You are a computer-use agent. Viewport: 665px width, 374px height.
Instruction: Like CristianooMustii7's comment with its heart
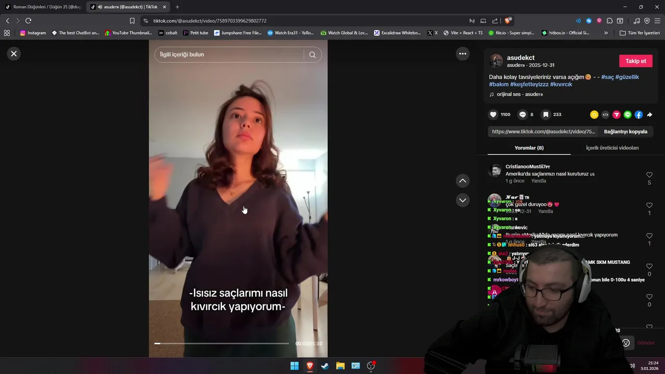(649, 175)
